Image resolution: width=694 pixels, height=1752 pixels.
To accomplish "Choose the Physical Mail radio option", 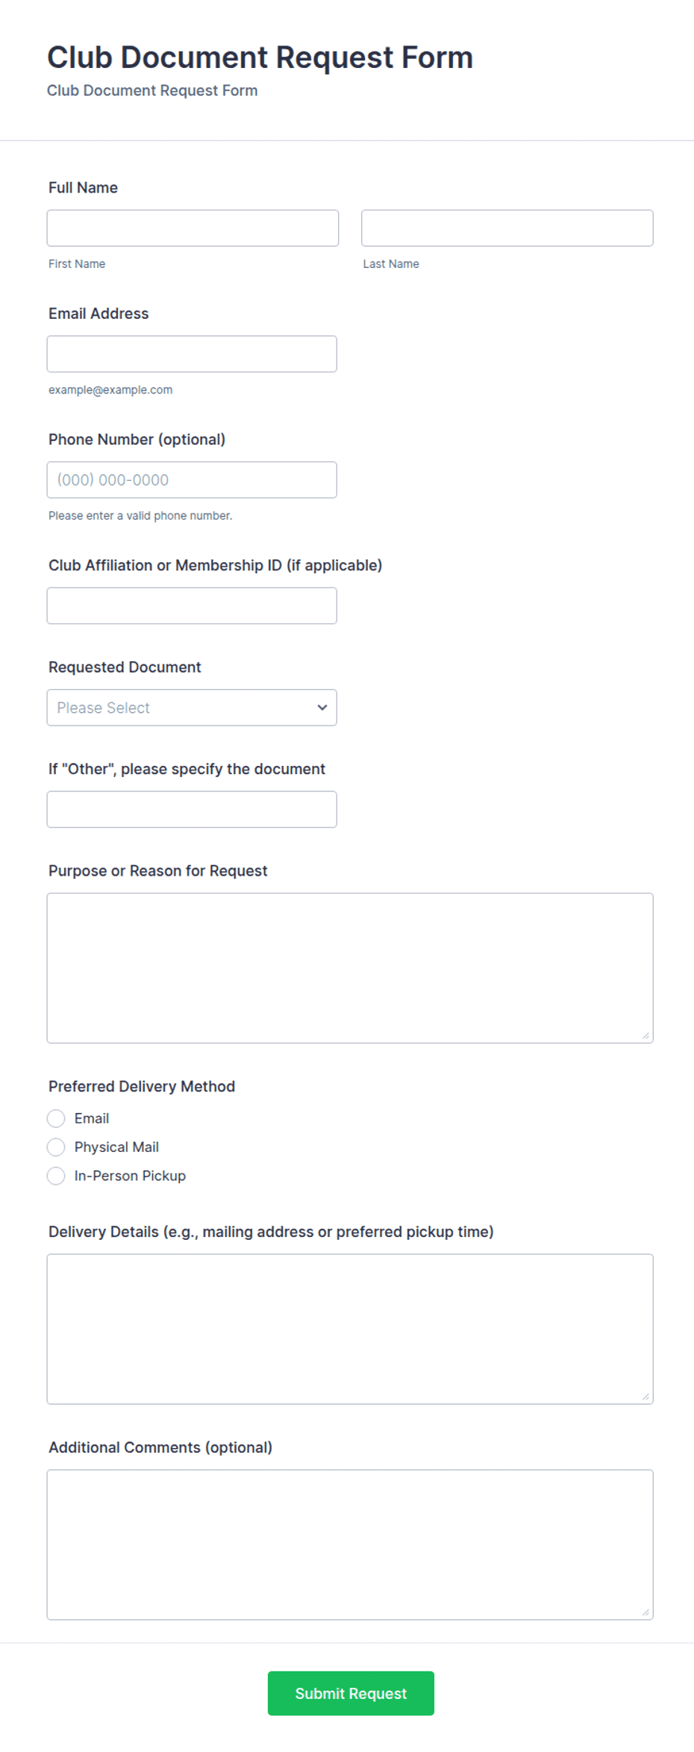I will tap(56, 1147).
